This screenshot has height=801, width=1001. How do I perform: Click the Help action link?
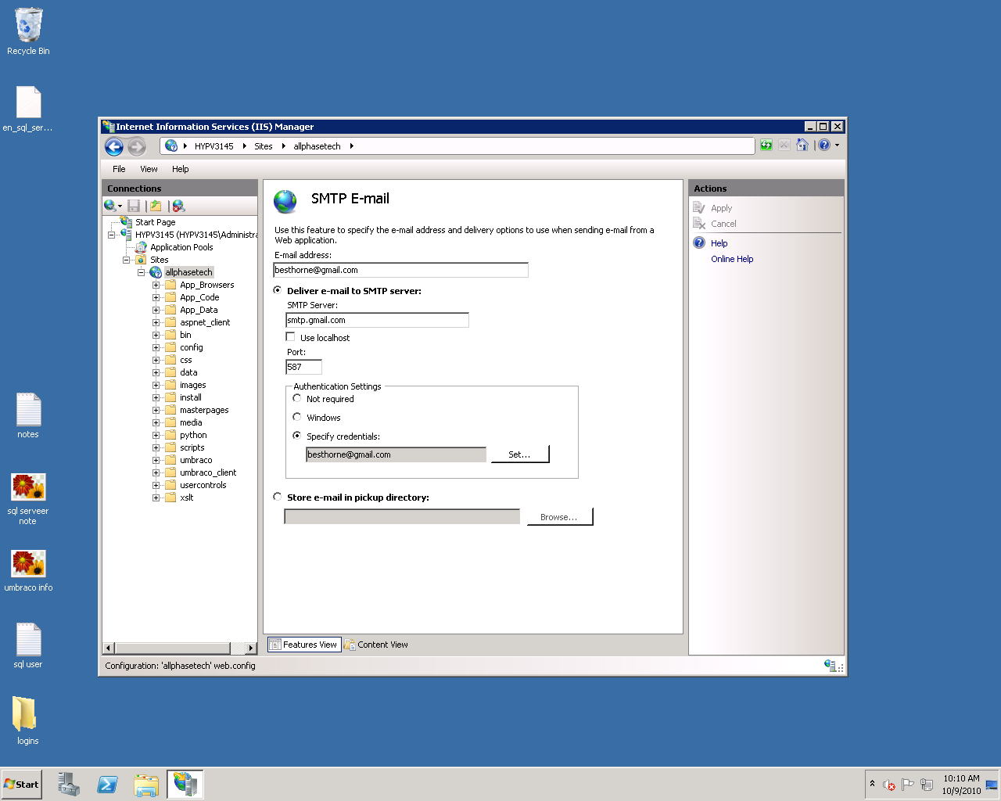[719, 243]
